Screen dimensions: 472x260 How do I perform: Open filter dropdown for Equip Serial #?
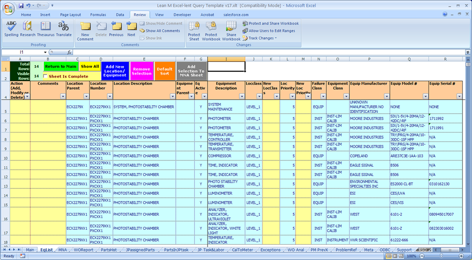[459, 97]
